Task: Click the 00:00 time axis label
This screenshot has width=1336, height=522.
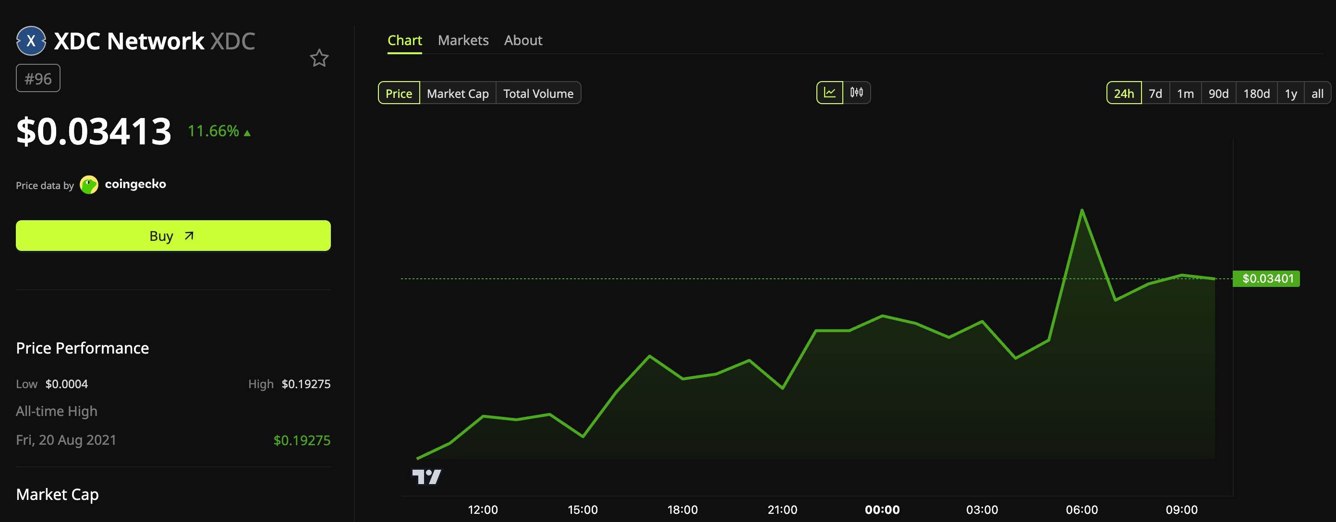Action: pyautogui.click(x=882, y=510)
